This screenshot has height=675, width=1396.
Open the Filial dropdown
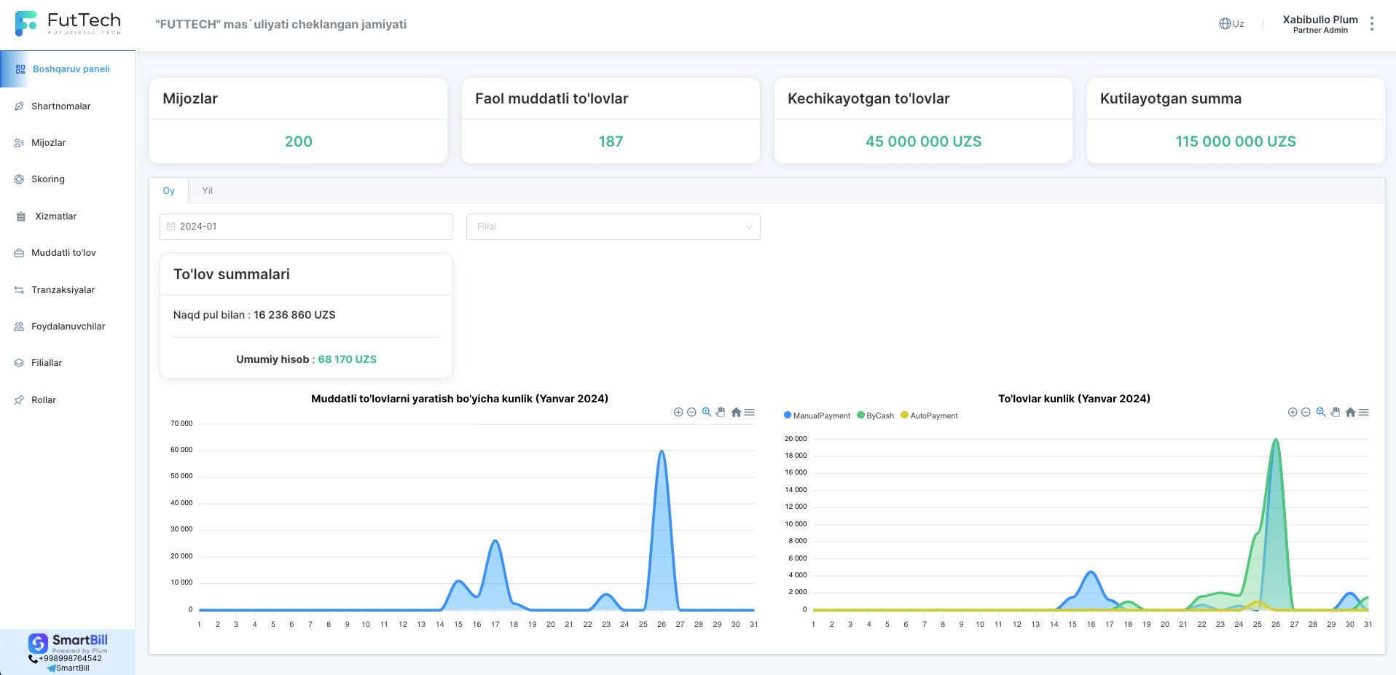613,227
